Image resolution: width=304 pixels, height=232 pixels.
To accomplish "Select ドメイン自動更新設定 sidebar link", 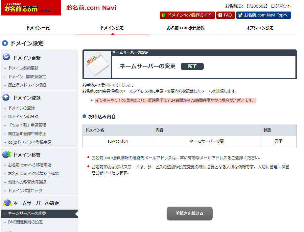I will click(x=27, y=77).
